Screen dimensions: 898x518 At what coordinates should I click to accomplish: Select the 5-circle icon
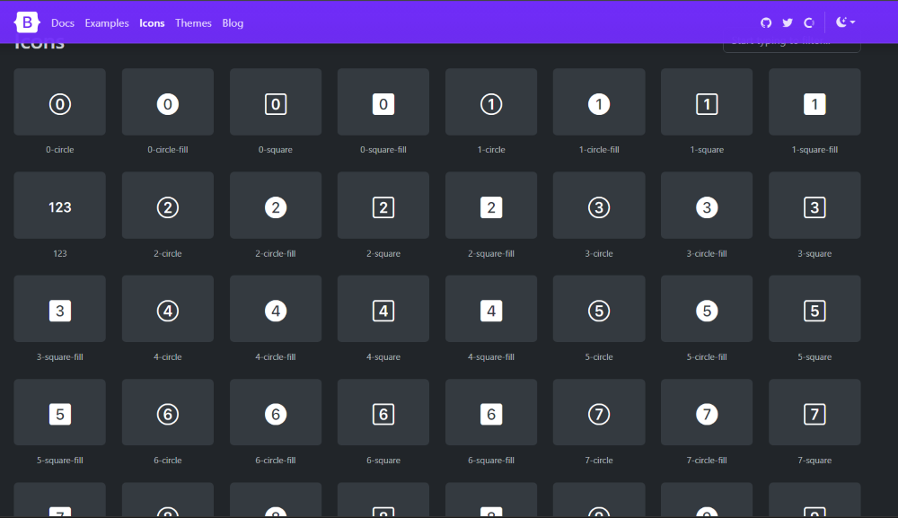click(599, 309)
